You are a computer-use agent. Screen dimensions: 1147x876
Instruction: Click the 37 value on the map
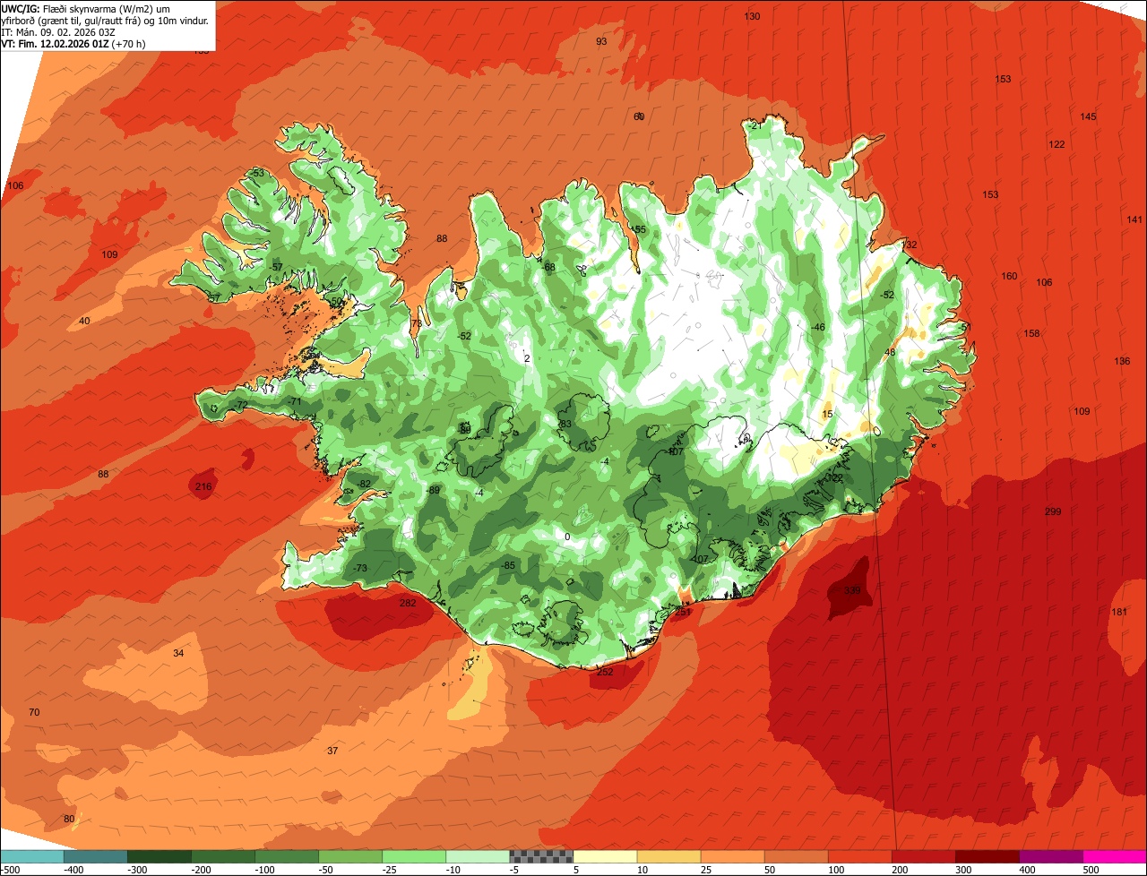332,751
